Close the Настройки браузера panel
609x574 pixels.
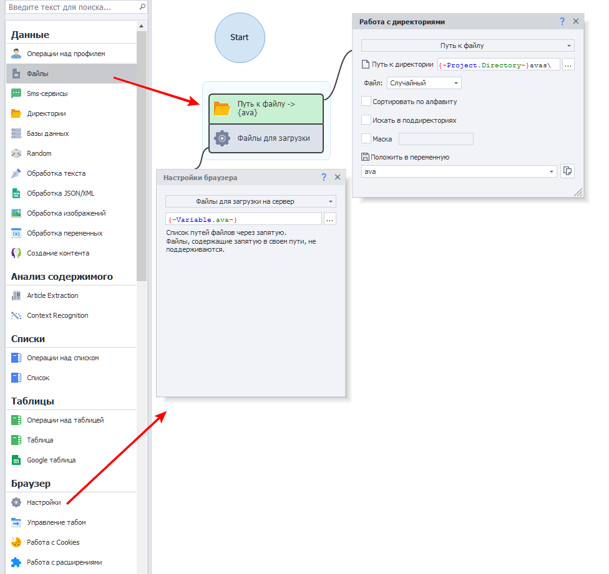338,177
